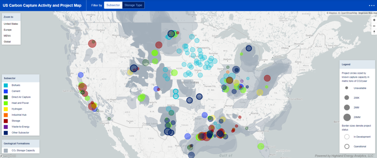377x158 pixels.
Task: Click the Mapbox logo
Action: coord(8,156)
